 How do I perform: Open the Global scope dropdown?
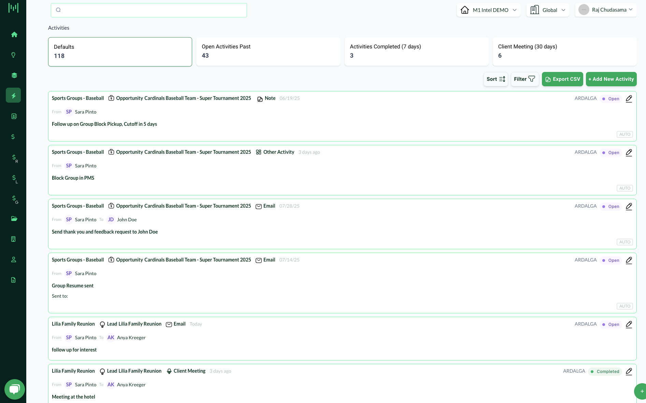[547, 10]
